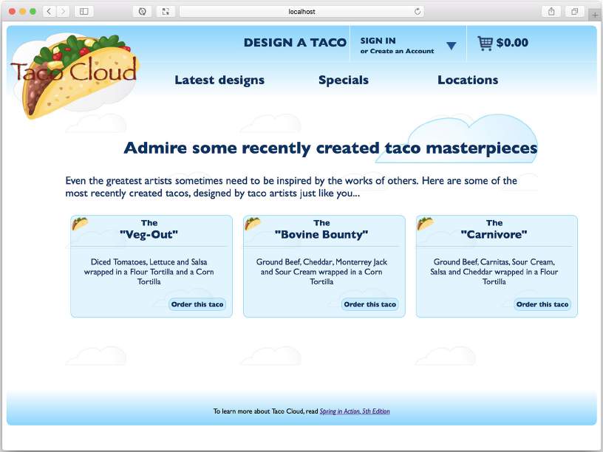Open Spring in Action, 5th Edition link
603x452 pixels.
[x=355, y=411]
